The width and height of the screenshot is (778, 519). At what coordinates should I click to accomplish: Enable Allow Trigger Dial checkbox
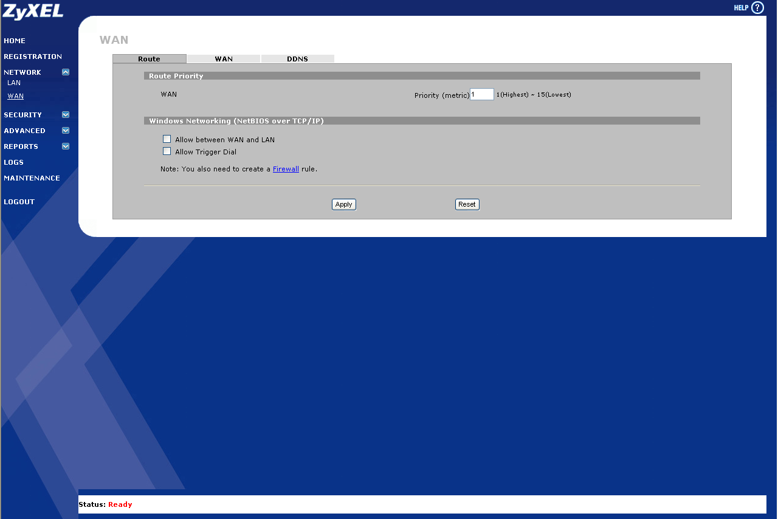pos(167,151)
